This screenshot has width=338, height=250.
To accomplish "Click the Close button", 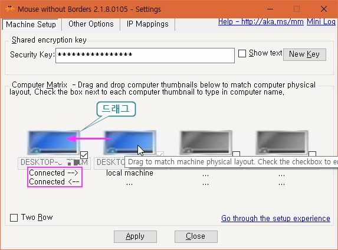I will pyautogui.click(x=196, y=236).
